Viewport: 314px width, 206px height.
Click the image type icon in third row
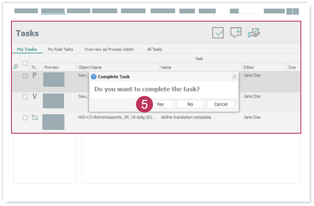click(x=34, y=117)
